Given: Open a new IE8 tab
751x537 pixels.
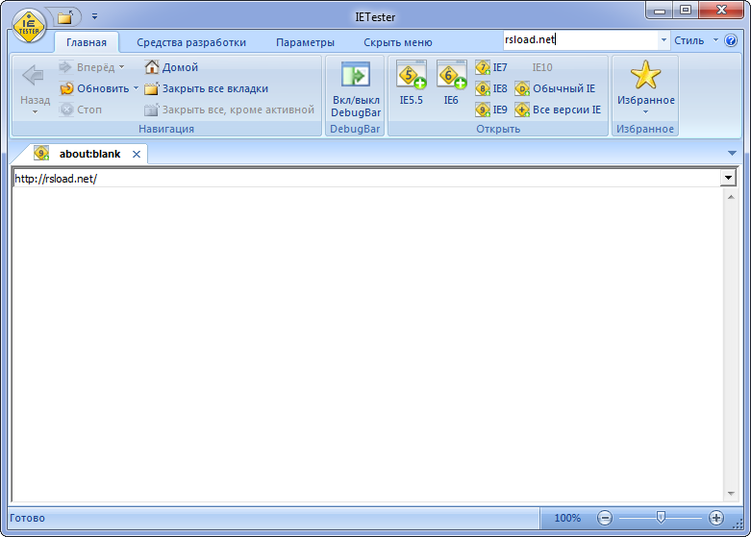Looking at the screenshot, I should click(x=491, y=88).
